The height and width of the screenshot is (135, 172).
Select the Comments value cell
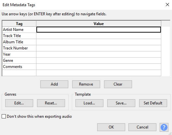pyautogui.click(x=99, y=67)
